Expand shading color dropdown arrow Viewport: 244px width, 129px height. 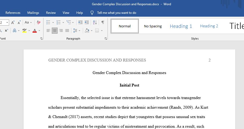pos(91,30)
